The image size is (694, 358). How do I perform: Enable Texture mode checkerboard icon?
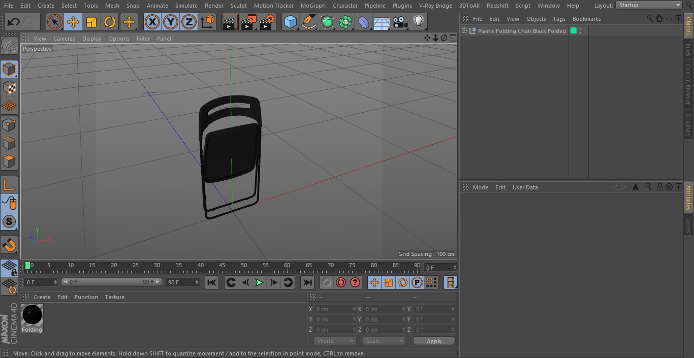(x=9, y=87)
